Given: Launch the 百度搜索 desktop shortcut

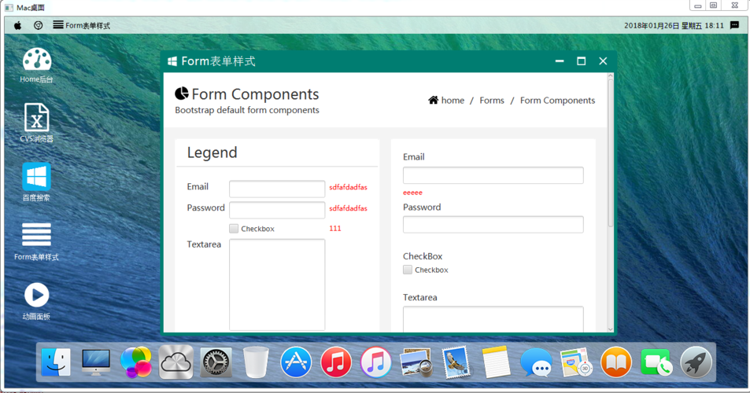Looking at the screenshot, I should (x=36, y=177).
